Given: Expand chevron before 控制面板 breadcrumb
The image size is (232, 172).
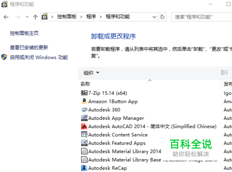Looking at the screenshot, I should (52, 17).
